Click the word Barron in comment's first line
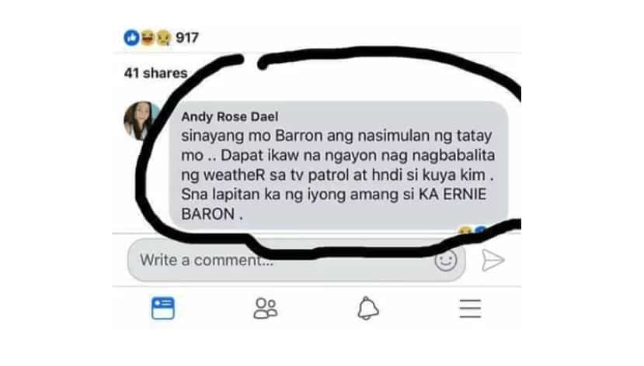644x366 pixels. [299, 136]
